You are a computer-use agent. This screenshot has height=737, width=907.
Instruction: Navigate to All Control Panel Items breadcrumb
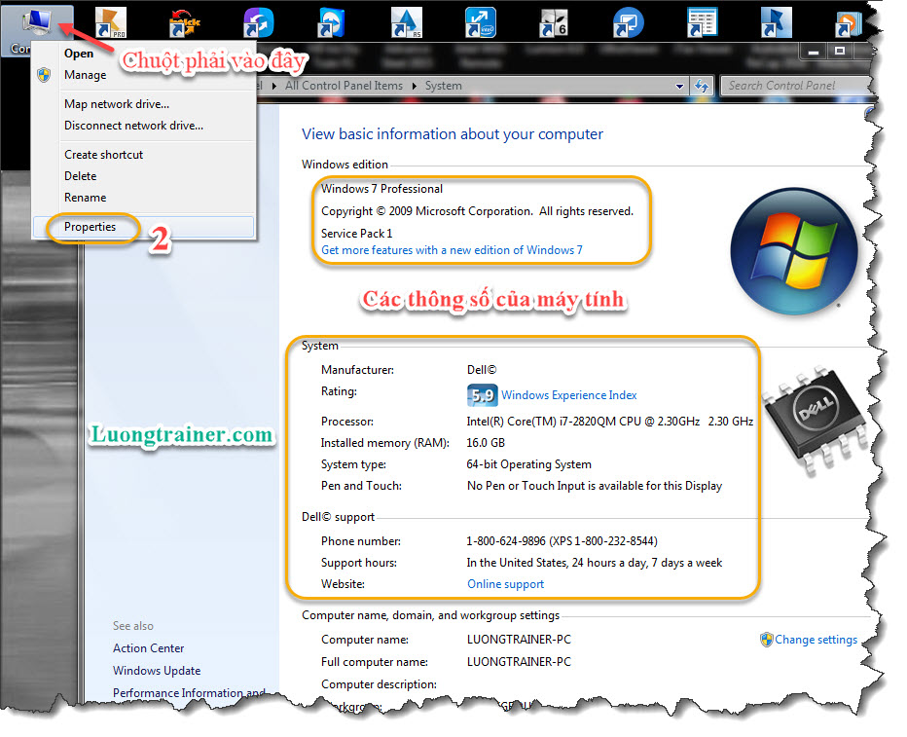(344, 86)
